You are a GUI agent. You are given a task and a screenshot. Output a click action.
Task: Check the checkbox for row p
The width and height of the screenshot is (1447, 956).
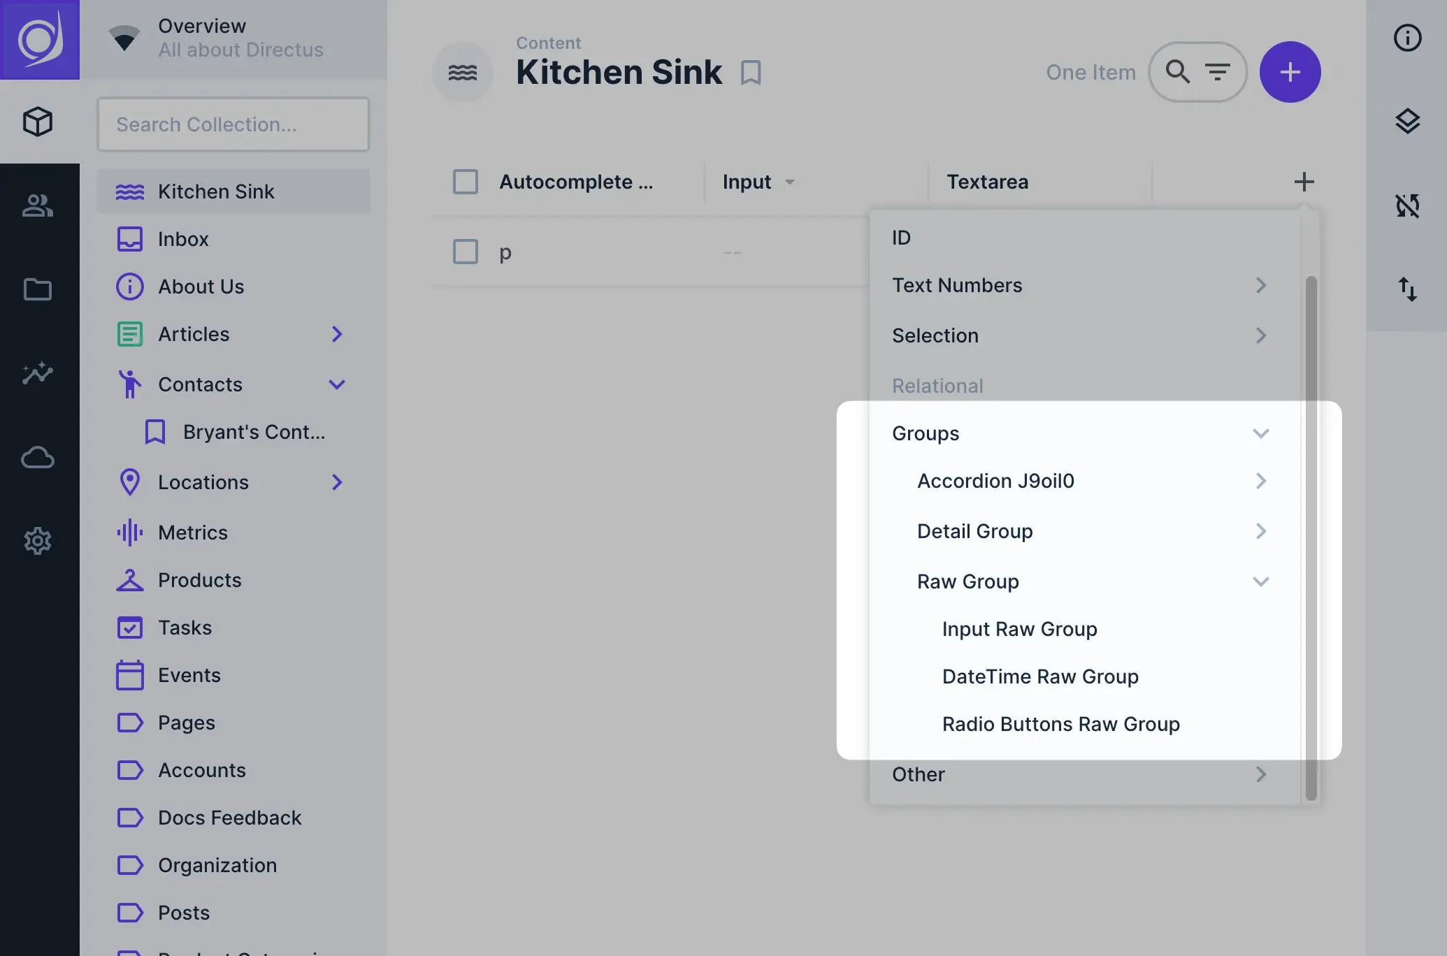point(464,252)
